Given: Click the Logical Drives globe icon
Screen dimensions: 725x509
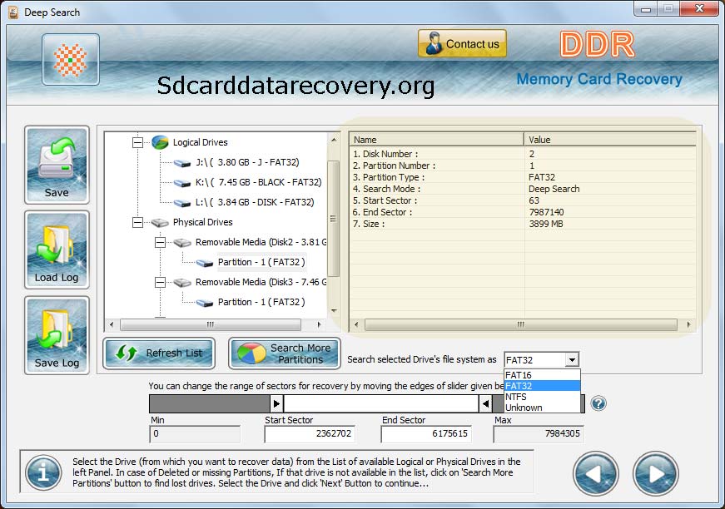Looking at the screenshot, I should [x=160, y=142].
